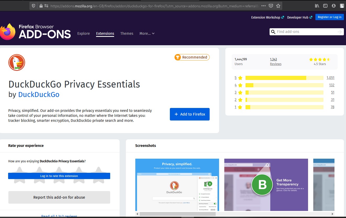Open the site permissions icon in the address bar
This screenshot has height=218, width=346.
click(x=46, y=6)
